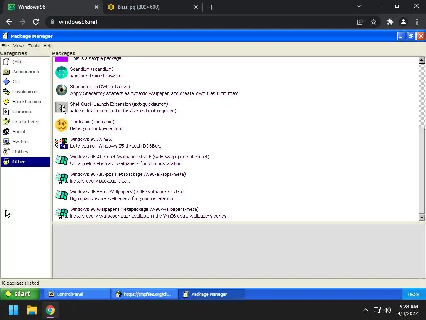Switch to tmpfiles.org taskbar button
426x320 pixels.
pos(144,294)
